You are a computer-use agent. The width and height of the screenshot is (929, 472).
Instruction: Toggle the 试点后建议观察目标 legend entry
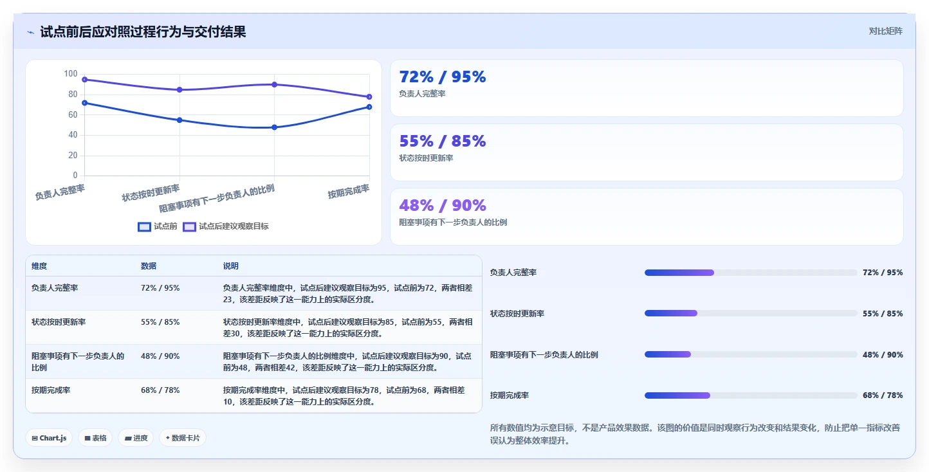pyautogui.click(x=226, y=226)
